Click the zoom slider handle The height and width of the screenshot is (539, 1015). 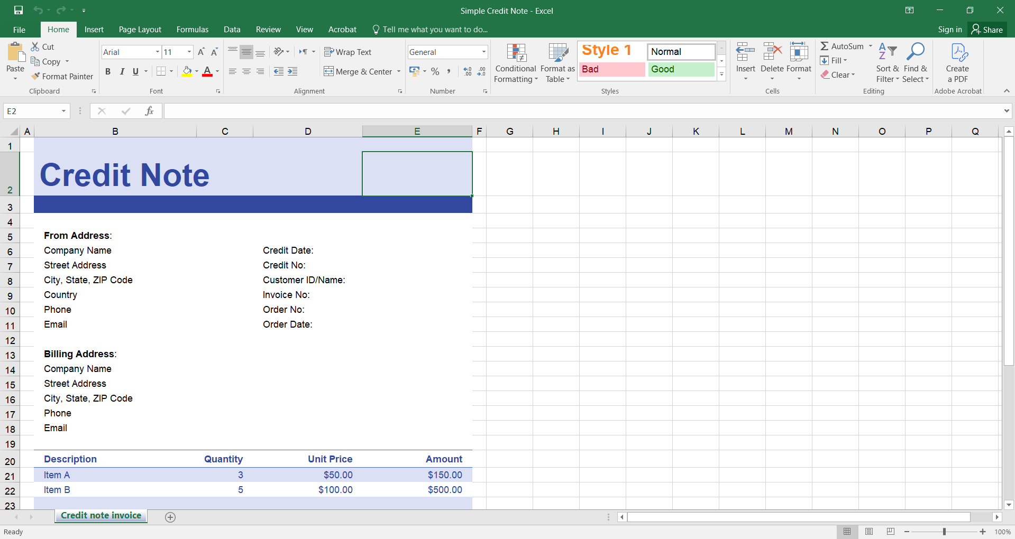[944, 532]
